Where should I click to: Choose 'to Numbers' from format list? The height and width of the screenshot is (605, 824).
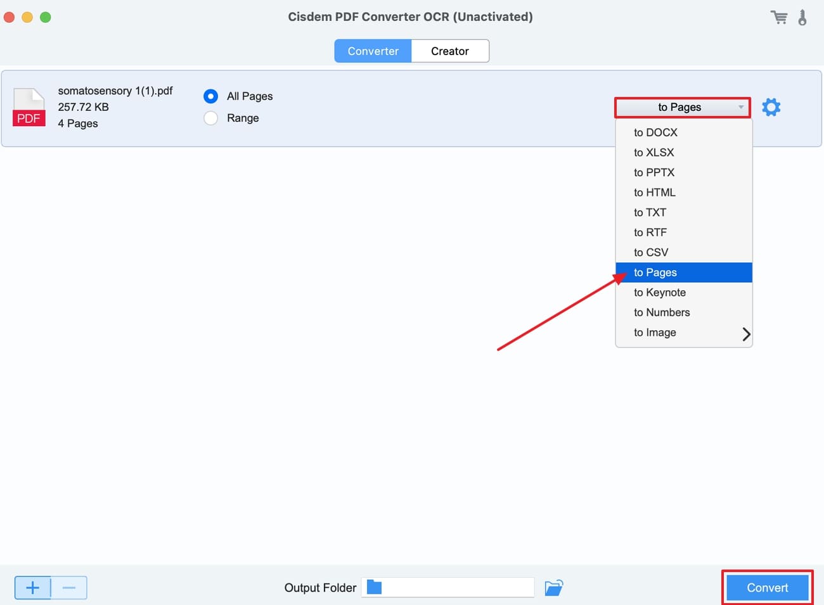pyautogui.click(x=684, y=312)
